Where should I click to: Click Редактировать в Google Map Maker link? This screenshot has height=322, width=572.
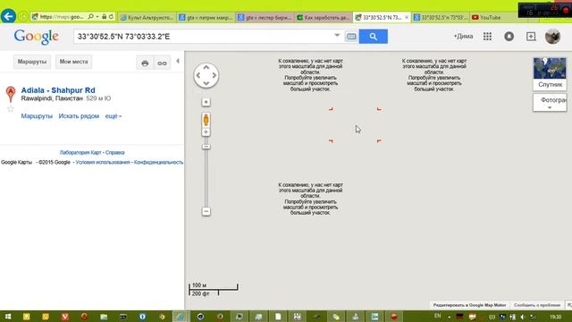tap(469, 305)
